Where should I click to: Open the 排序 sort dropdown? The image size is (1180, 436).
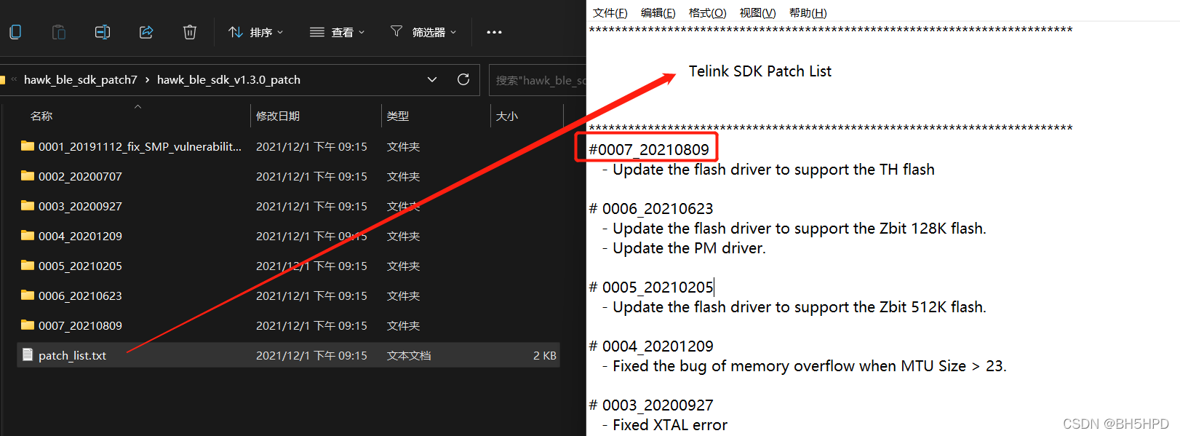(255, 32)
